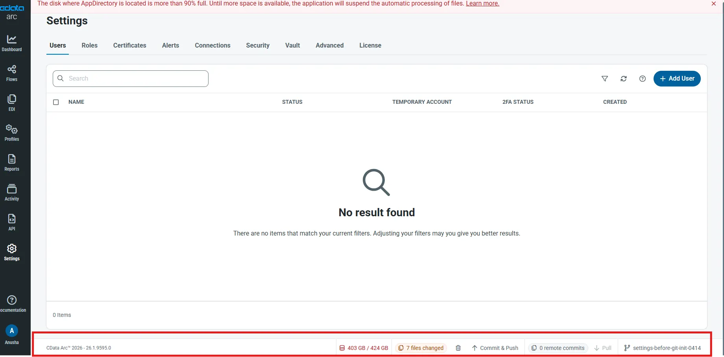
Task: Open the Connections tab
Action: (212, 46)
